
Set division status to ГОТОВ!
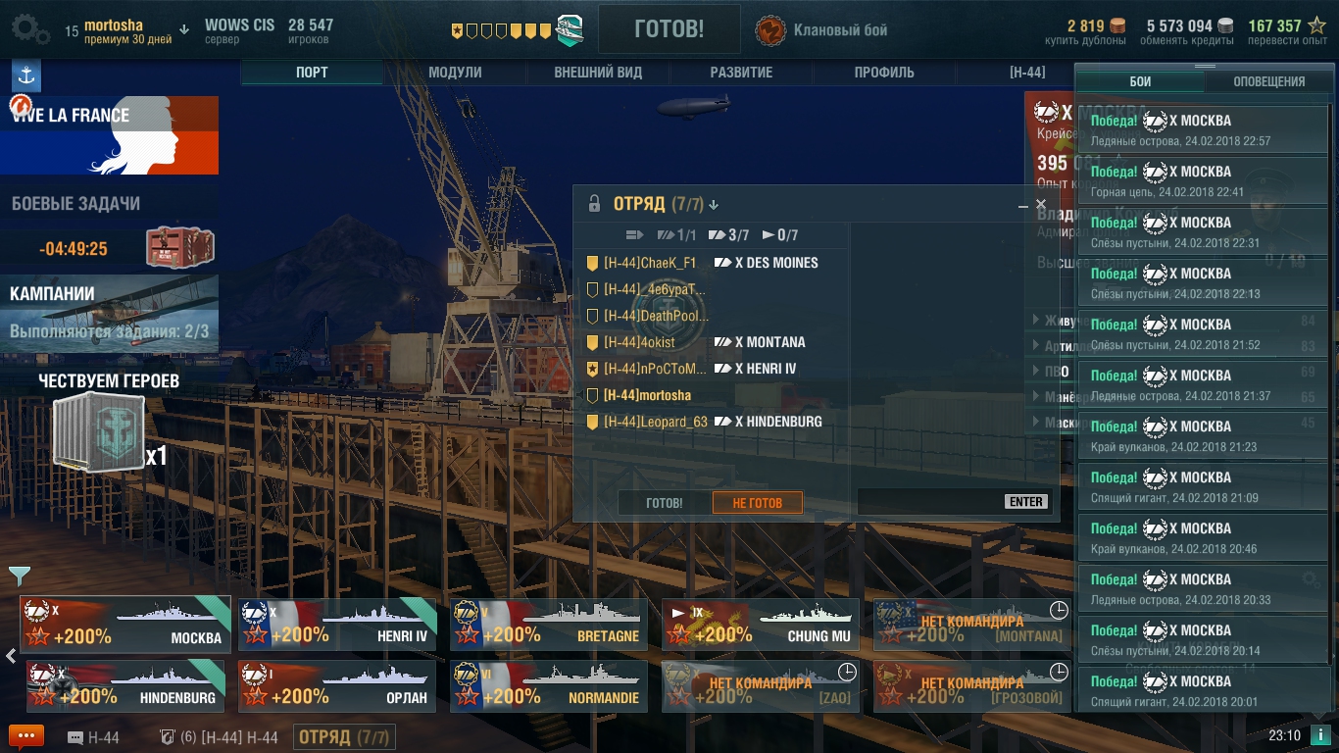[x=665, y=503]
